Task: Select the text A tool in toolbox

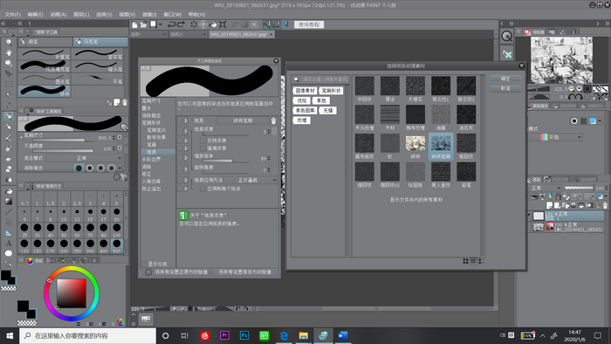Action: [9, 244]
